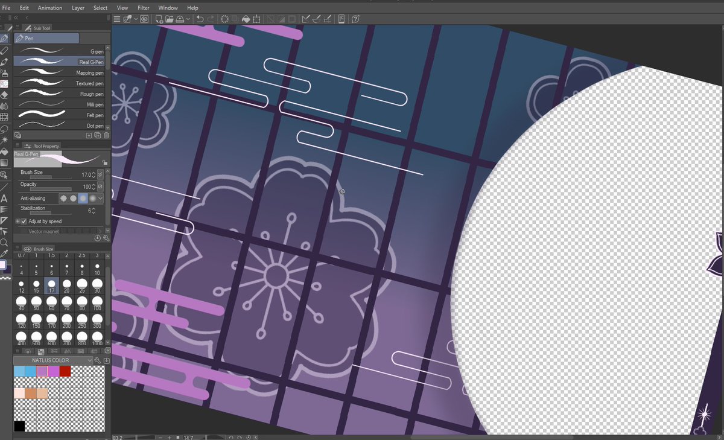724x440 pixels.
Task: Open the File menu
Action: click(x=7, y=8)
